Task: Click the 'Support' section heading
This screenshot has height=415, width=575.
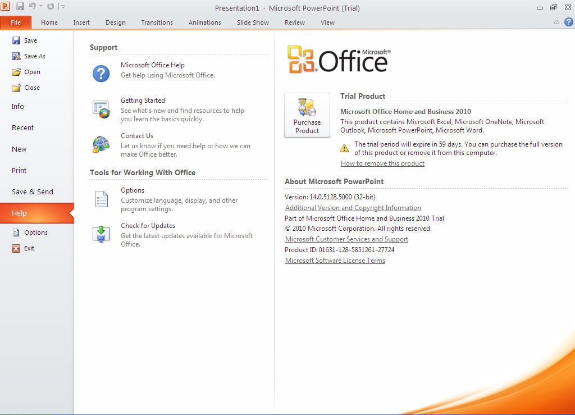Action: coord(103,47)
